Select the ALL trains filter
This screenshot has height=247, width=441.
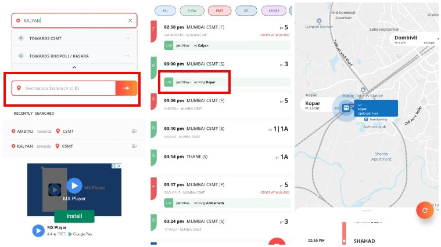click(x=165, y=10)
